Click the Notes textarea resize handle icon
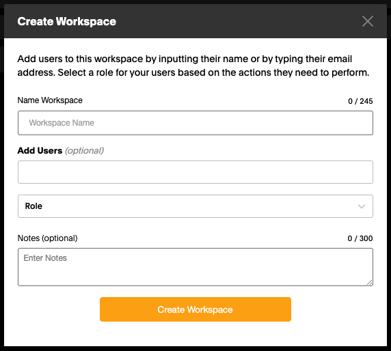 [x=370, y=282]
